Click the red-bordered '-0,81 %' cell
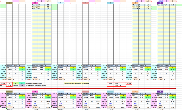The width and height of the screenshot is (182, 110). coord(129,83)
